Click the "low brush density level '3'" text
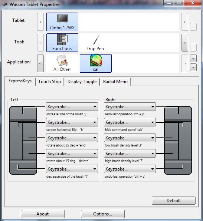 [123, 145]
